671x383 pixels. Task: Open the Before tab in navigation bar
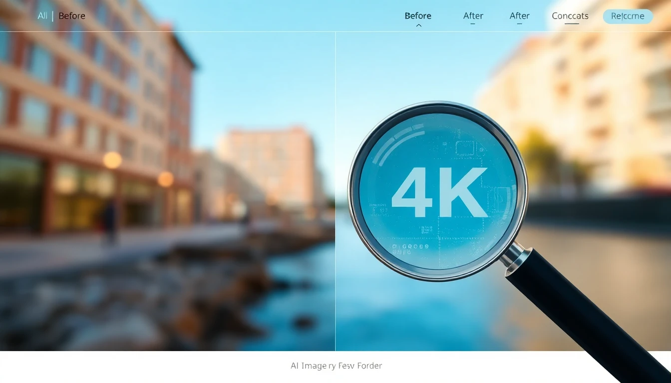tap(418, 16)
